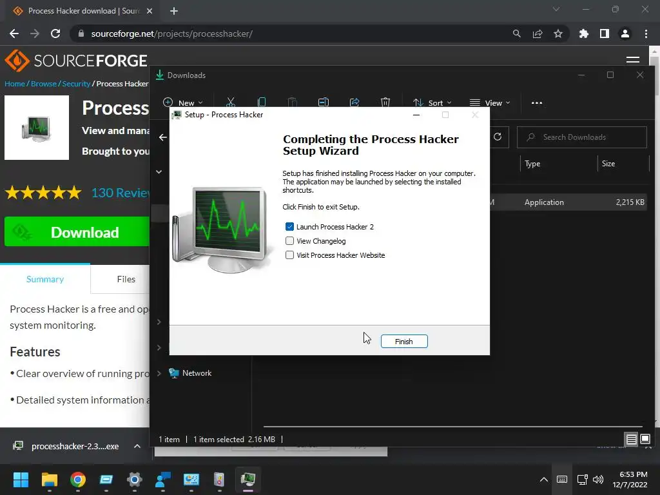Open a new Chrome tab

point(174,11)
